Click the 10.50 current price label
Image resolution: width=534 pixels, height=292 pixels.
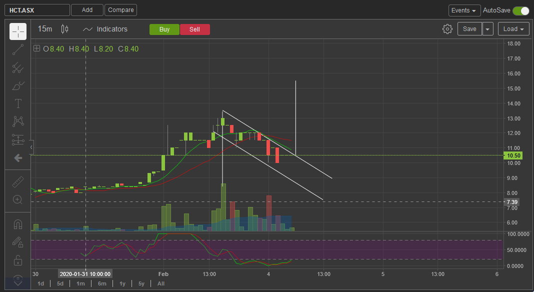pyautogui.click(x=513, y=155)
